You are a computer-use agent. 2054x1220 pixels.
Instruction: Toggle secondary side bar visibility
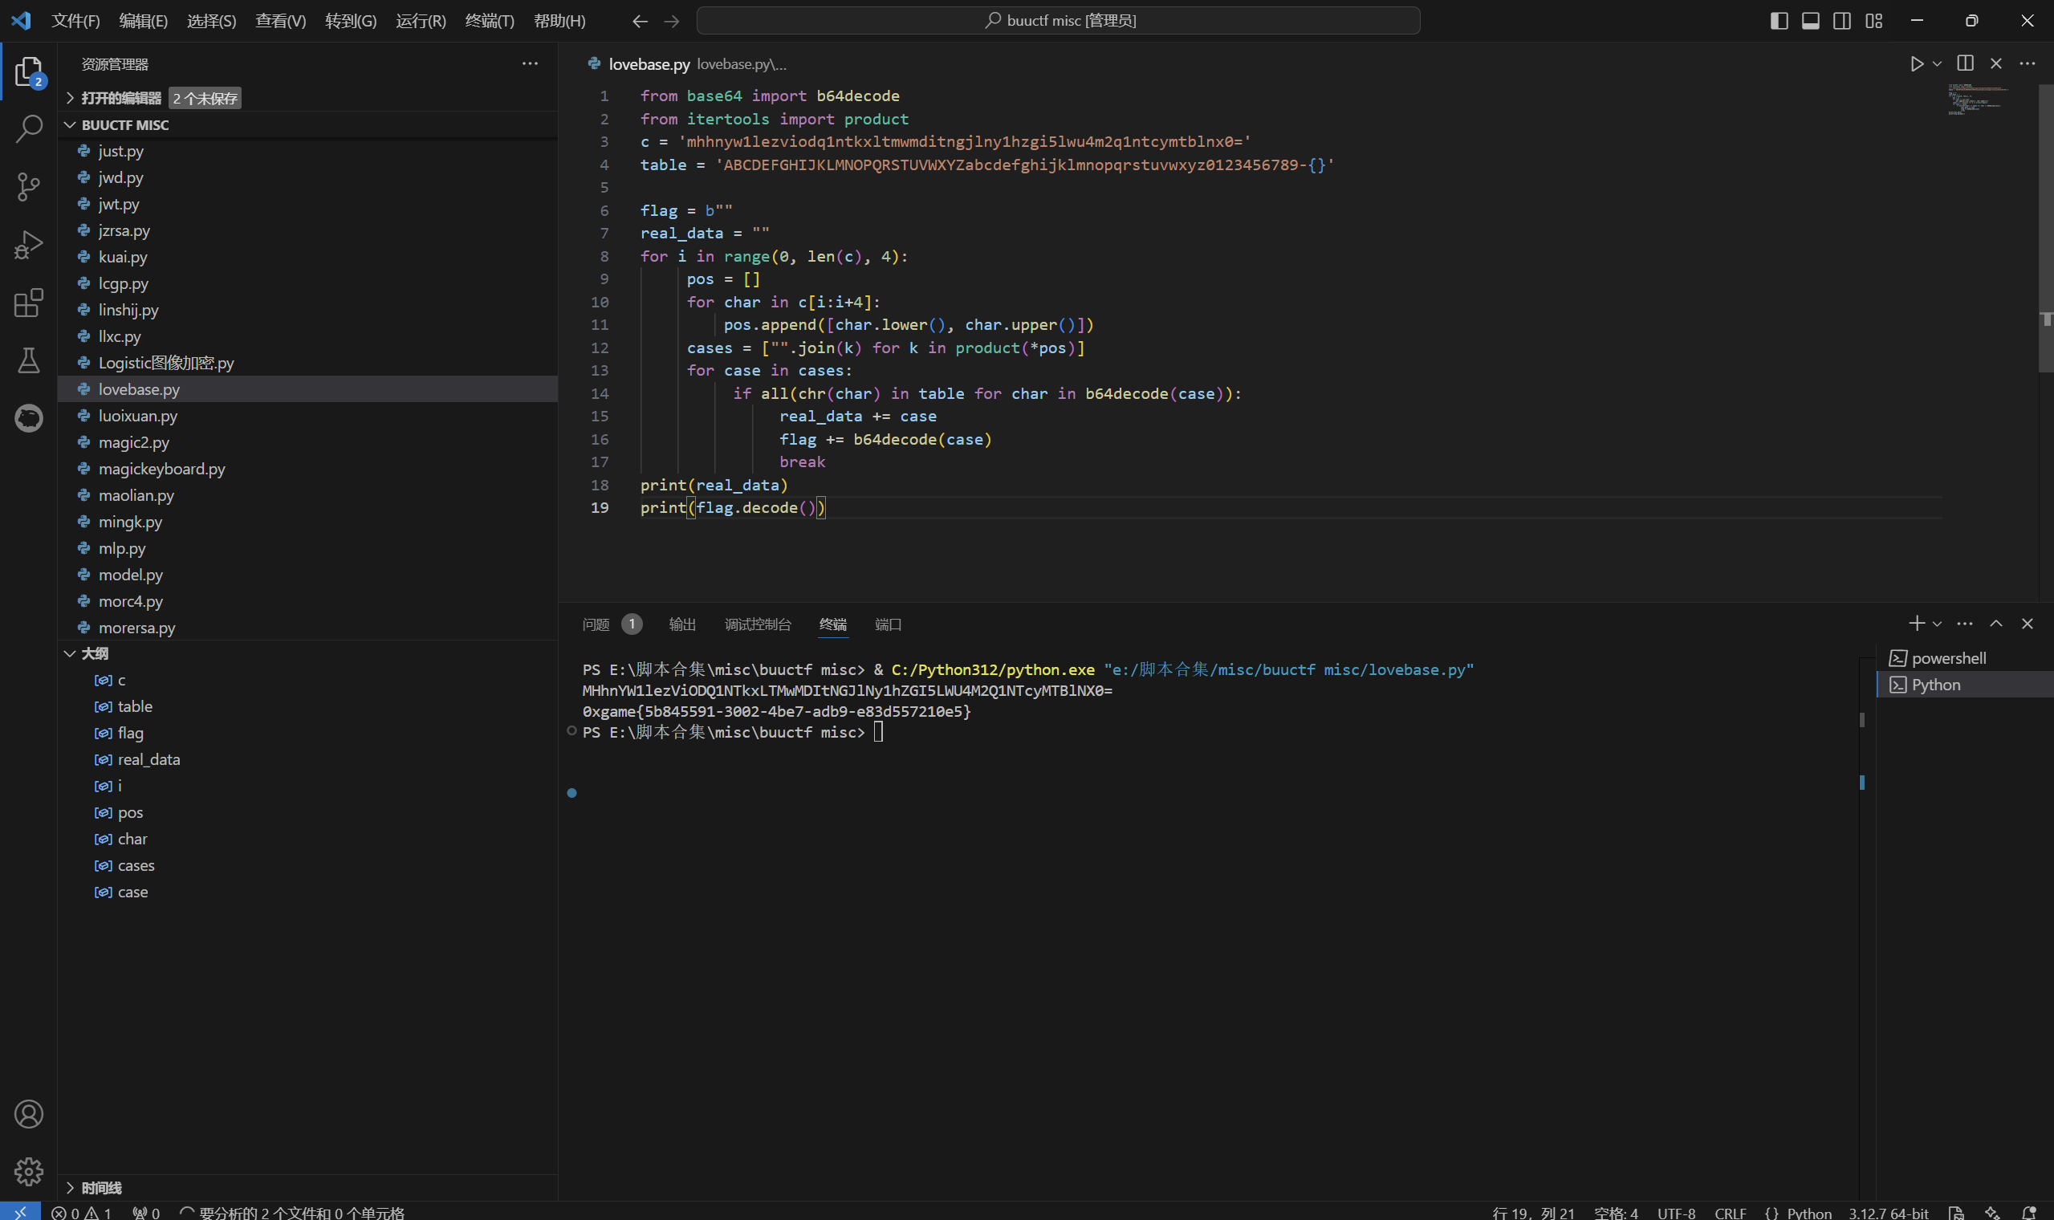tap(1842, 21)
